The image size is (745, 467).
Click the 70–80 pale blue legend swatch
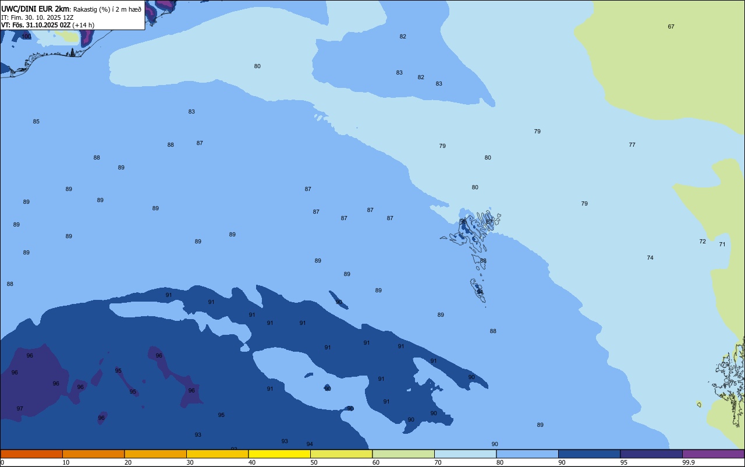click(x=465, y=454)
